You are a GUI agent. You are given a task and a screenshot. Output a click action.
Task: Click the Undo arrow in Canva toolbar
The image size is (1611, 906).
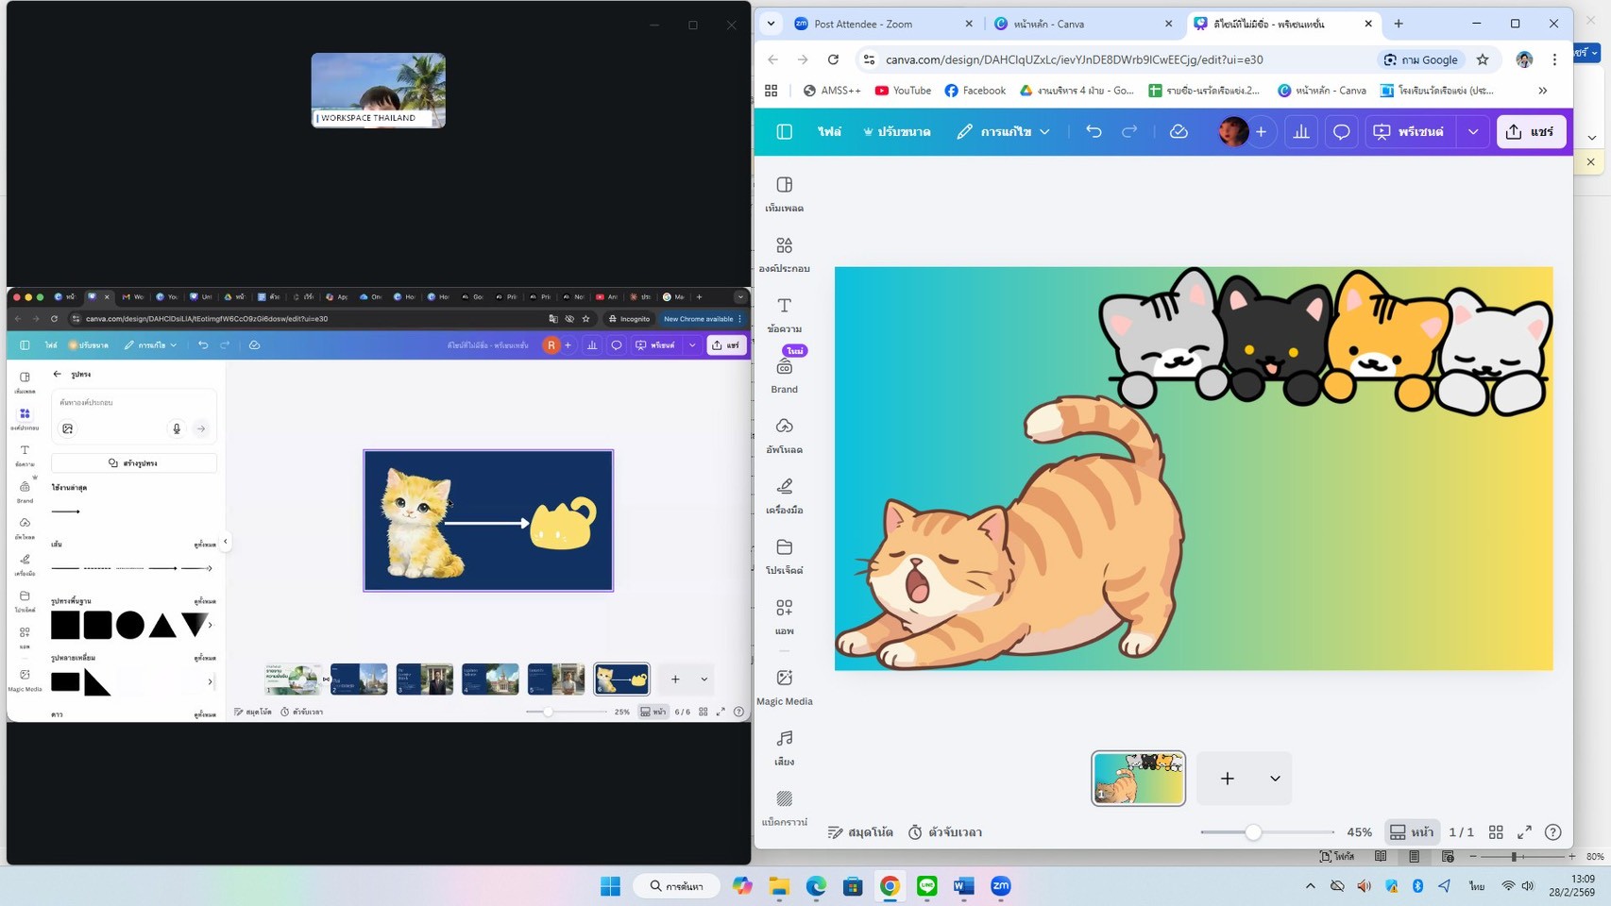tap(1094, 132)
